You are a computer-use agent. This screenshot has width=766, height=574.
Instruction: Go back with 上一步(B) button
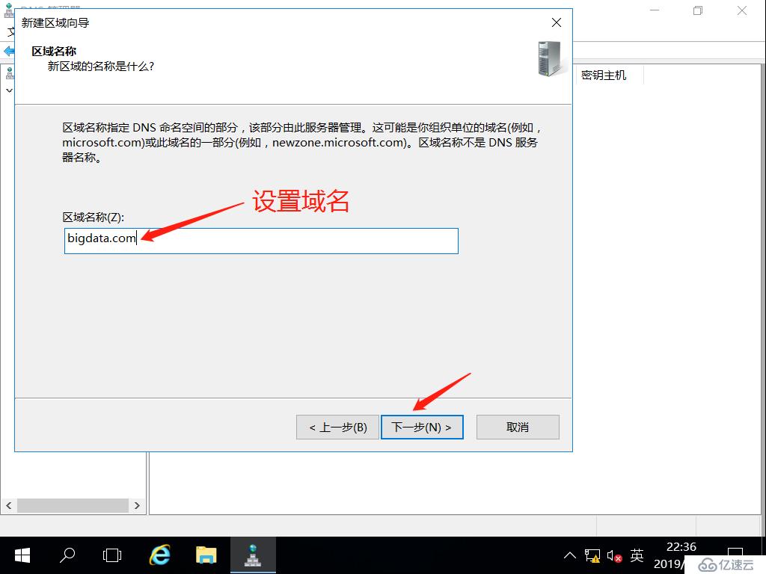[x=337, y=427]
